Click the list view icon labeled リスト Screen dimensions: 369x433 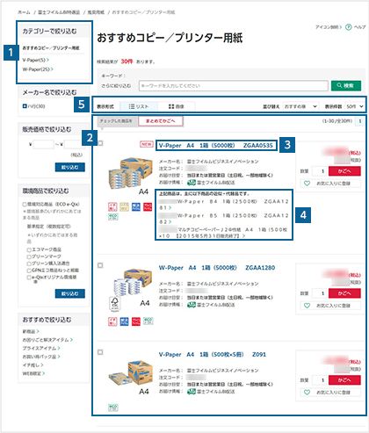click(x=132, y=106)
